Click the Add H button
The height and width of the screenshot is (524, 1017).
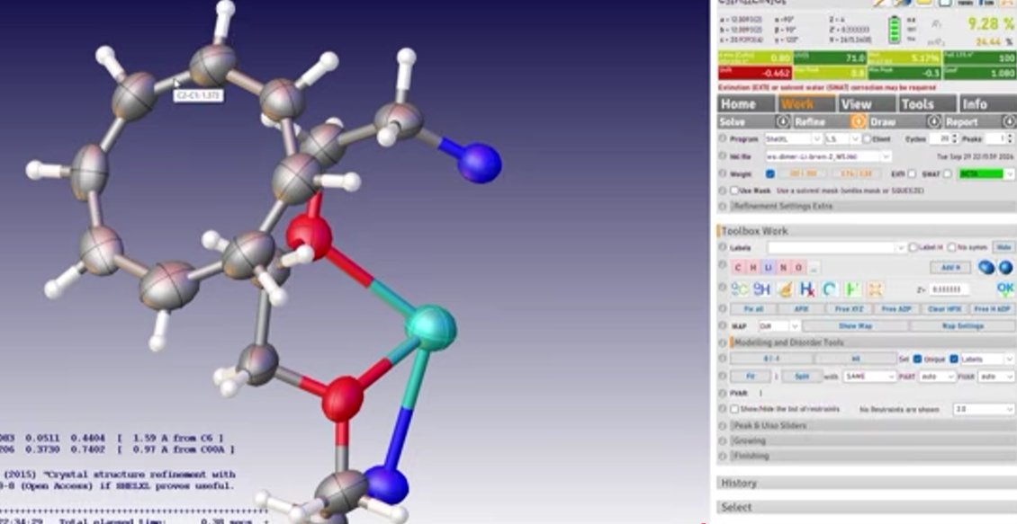pos(950,267)
